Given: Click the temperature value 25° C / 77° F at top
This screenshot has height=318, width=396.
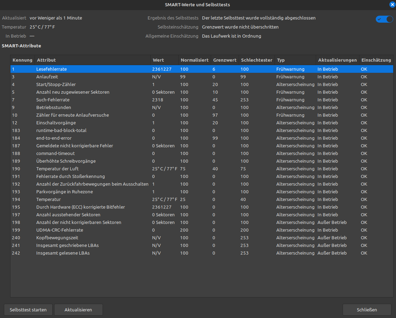Looking at the screenshot, I should [x=42, y=27].
